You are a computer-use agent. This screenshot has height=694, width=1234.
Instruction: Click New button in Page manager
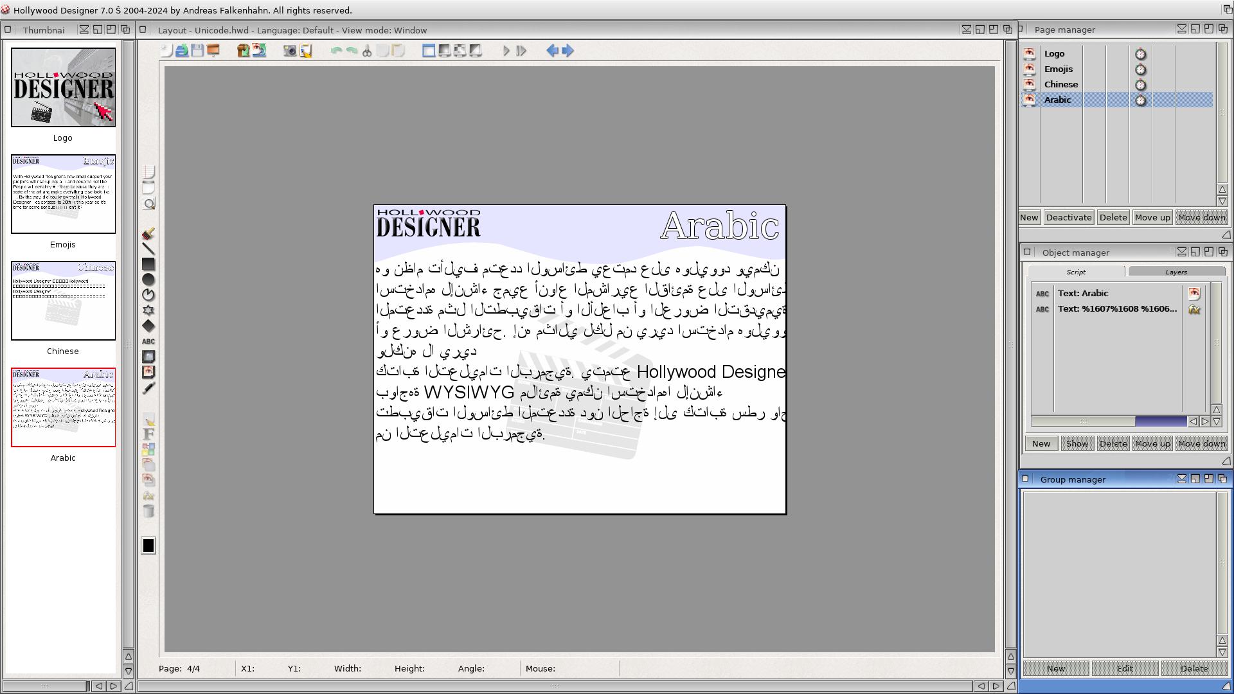tap(1029, 217)
